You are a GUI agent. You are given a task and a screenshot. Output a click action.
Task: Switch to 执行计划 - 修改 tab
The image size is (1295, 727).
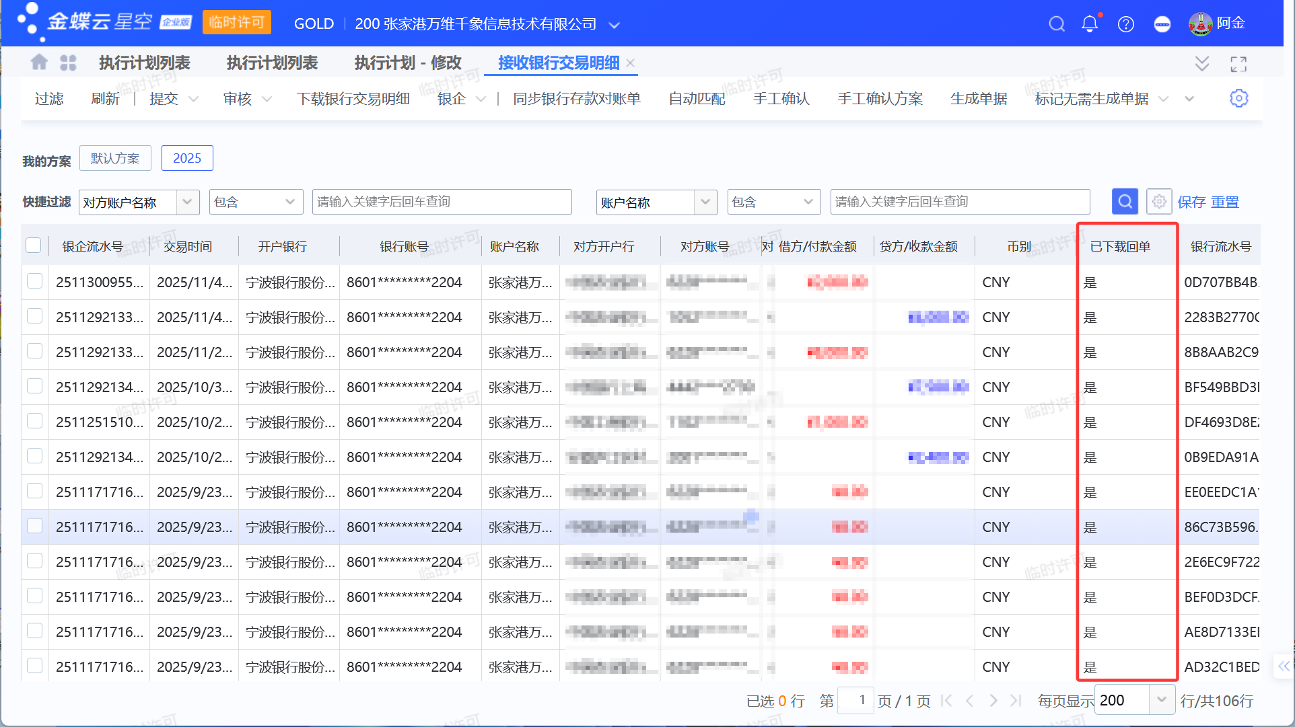[408, 63]
